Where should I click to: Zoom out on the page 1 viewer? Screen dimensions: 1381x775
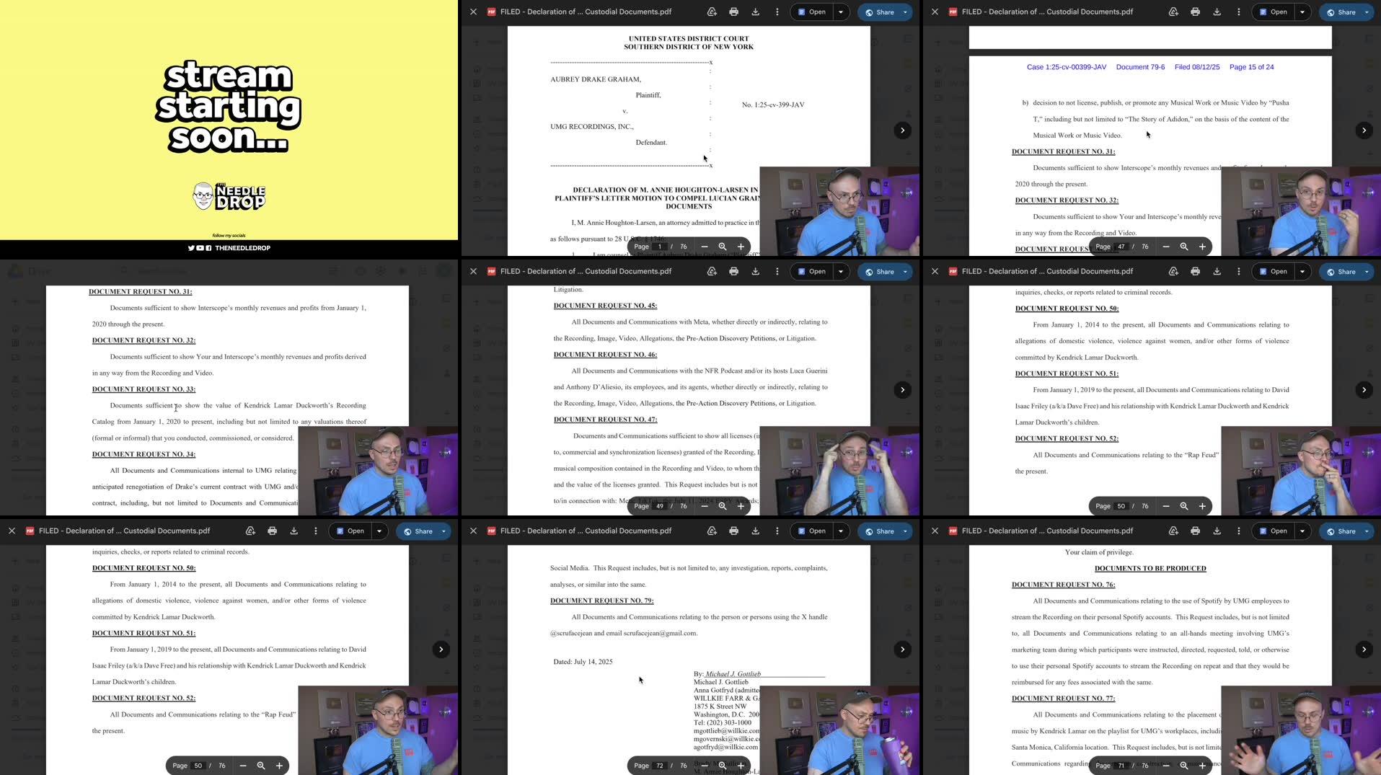click(705, 247)
